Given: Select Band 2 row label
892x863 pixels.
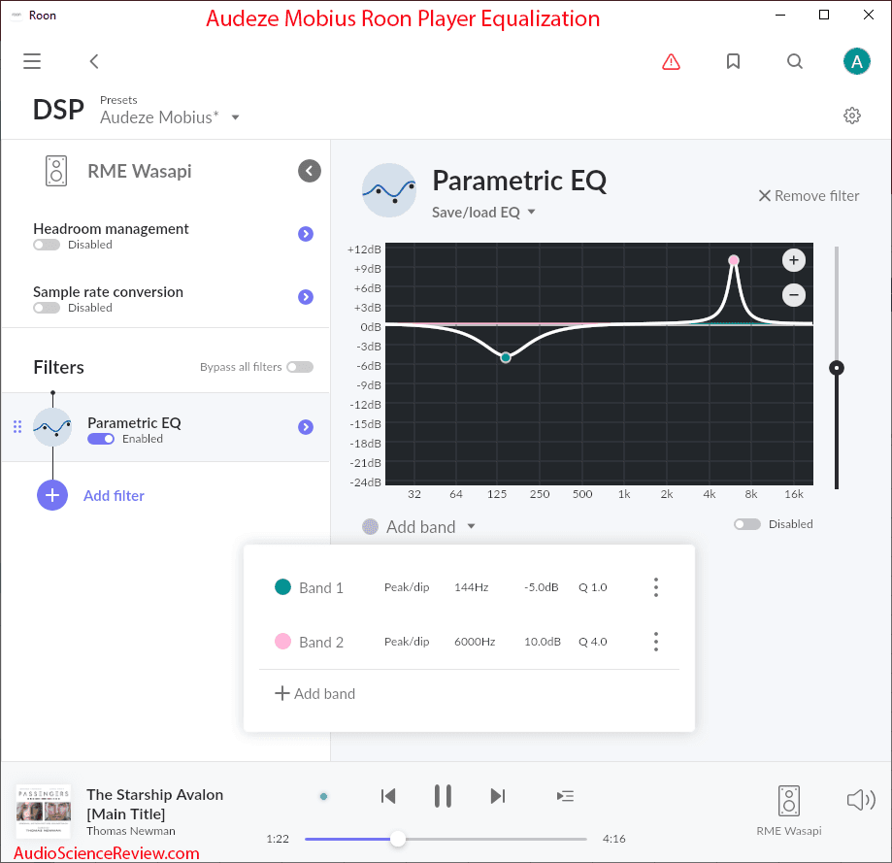Looking at the screenshot, I should pyautogui.click(x=321, y=643).
